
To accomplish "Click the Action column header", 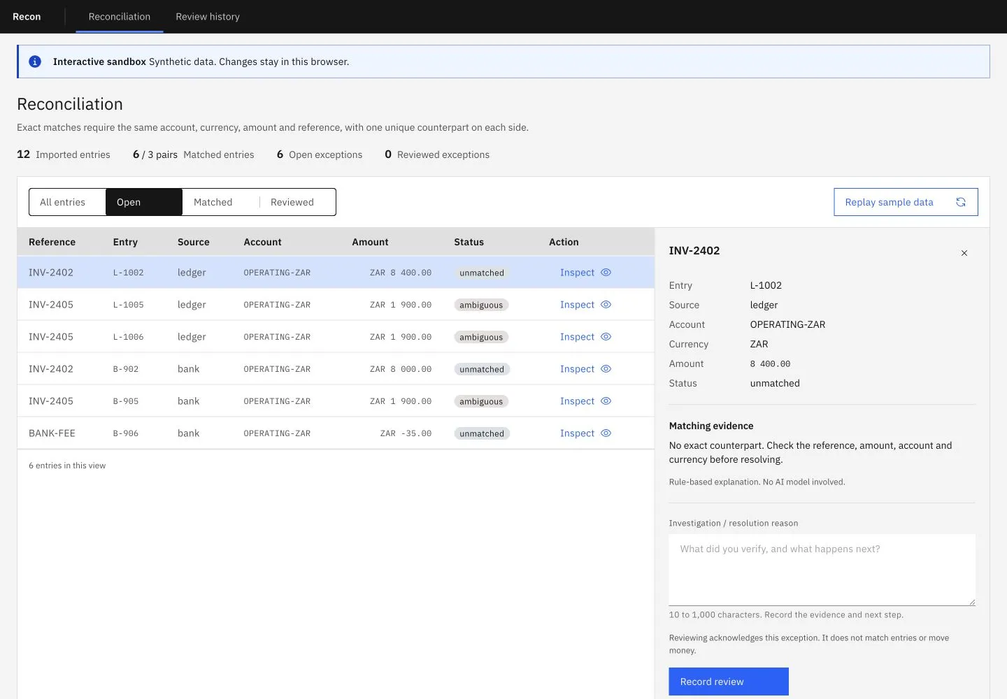I will pyautogui.click(x=564, y=242).
